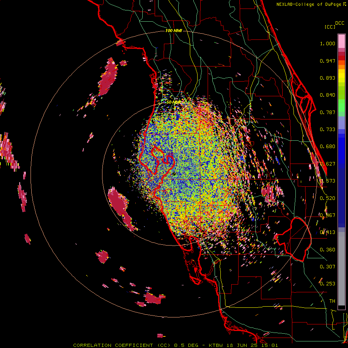
Task: Select the 1.000 legend value
Action: pos(328,43)
